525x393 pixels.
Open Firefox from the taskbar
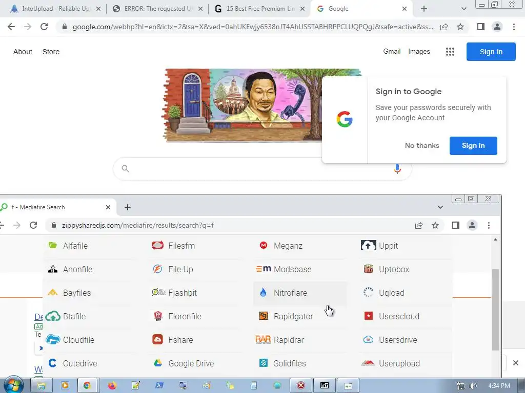click(112, 386)
